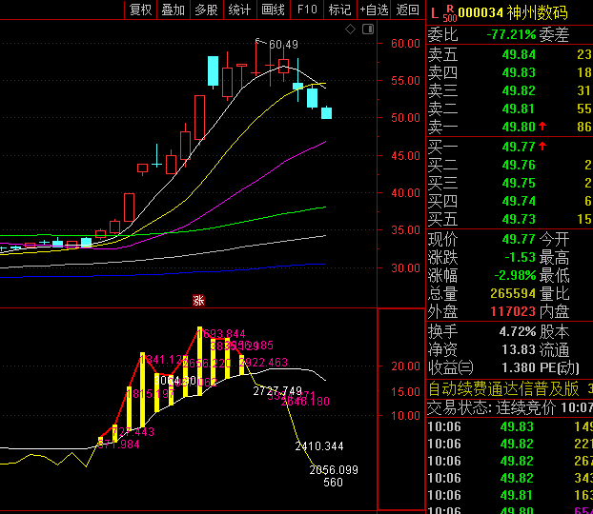The width and height of the screenshot is (593, 514).
Task: Click the diamond icon above the price axis
Action: (x=350, y=30)
